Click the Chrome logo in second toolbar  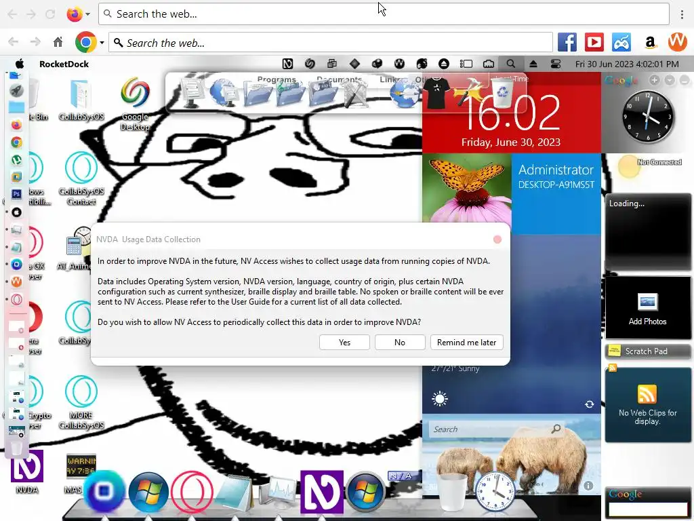(86, 43)
